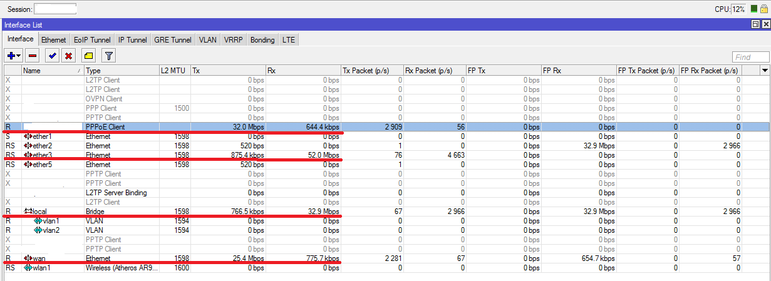Image resolution: width=771 pixels, height=281 pixels.
Task: Sort by the Rx column header
Action: point(303,70)
